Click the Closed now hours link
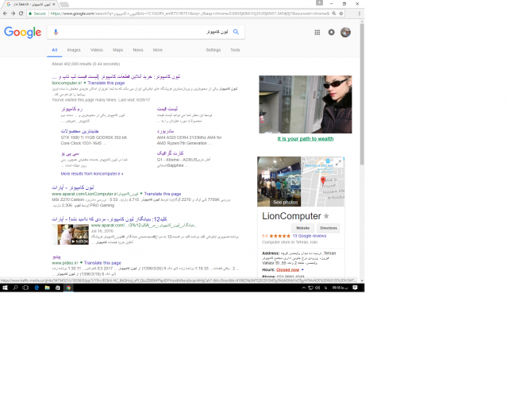Image resolution: width=508 pixels, height=406 pixels. tap(287, 270)
